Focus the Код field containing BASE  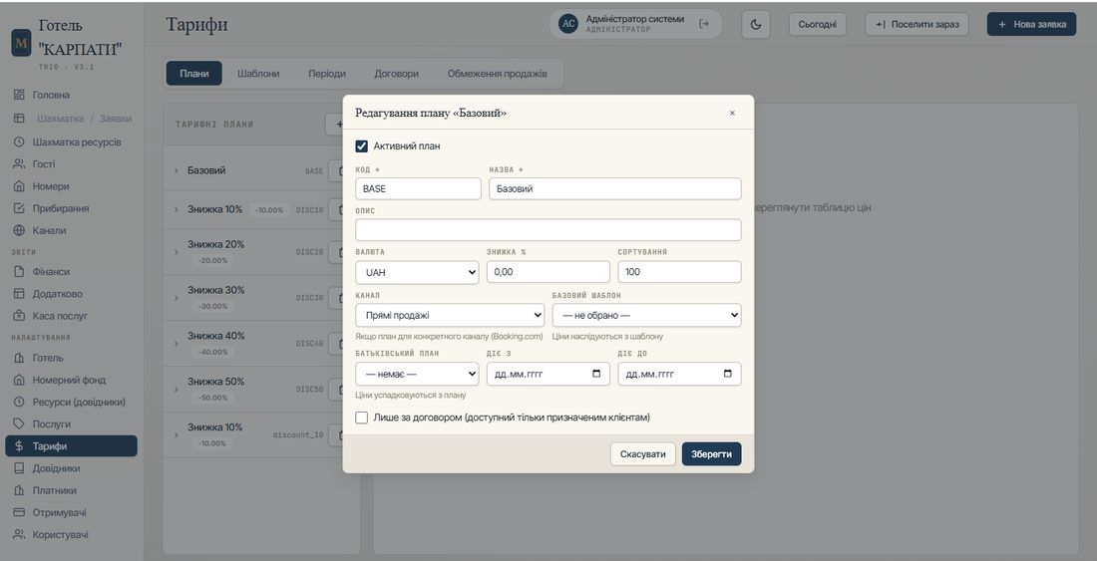point(419,188)
